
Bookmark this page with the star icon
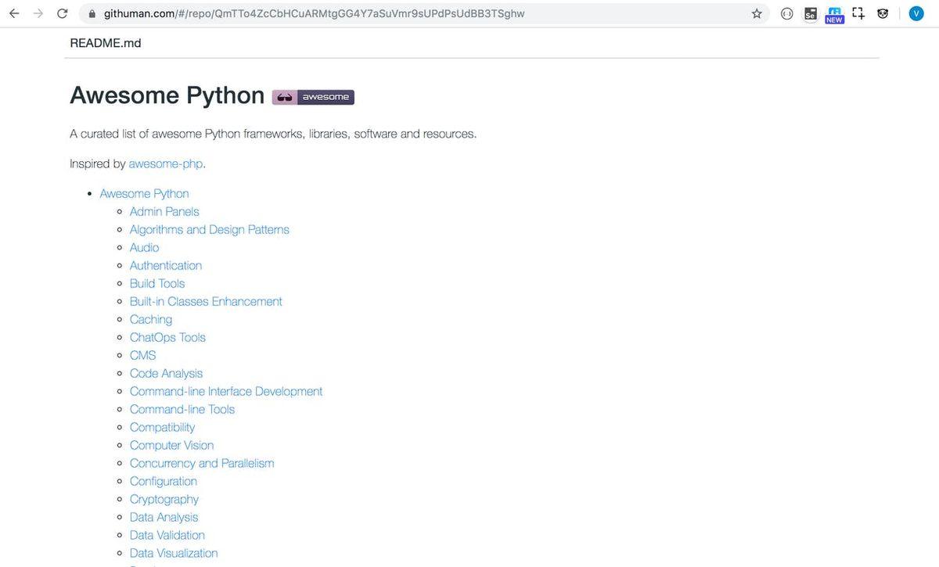coord(757,13)
